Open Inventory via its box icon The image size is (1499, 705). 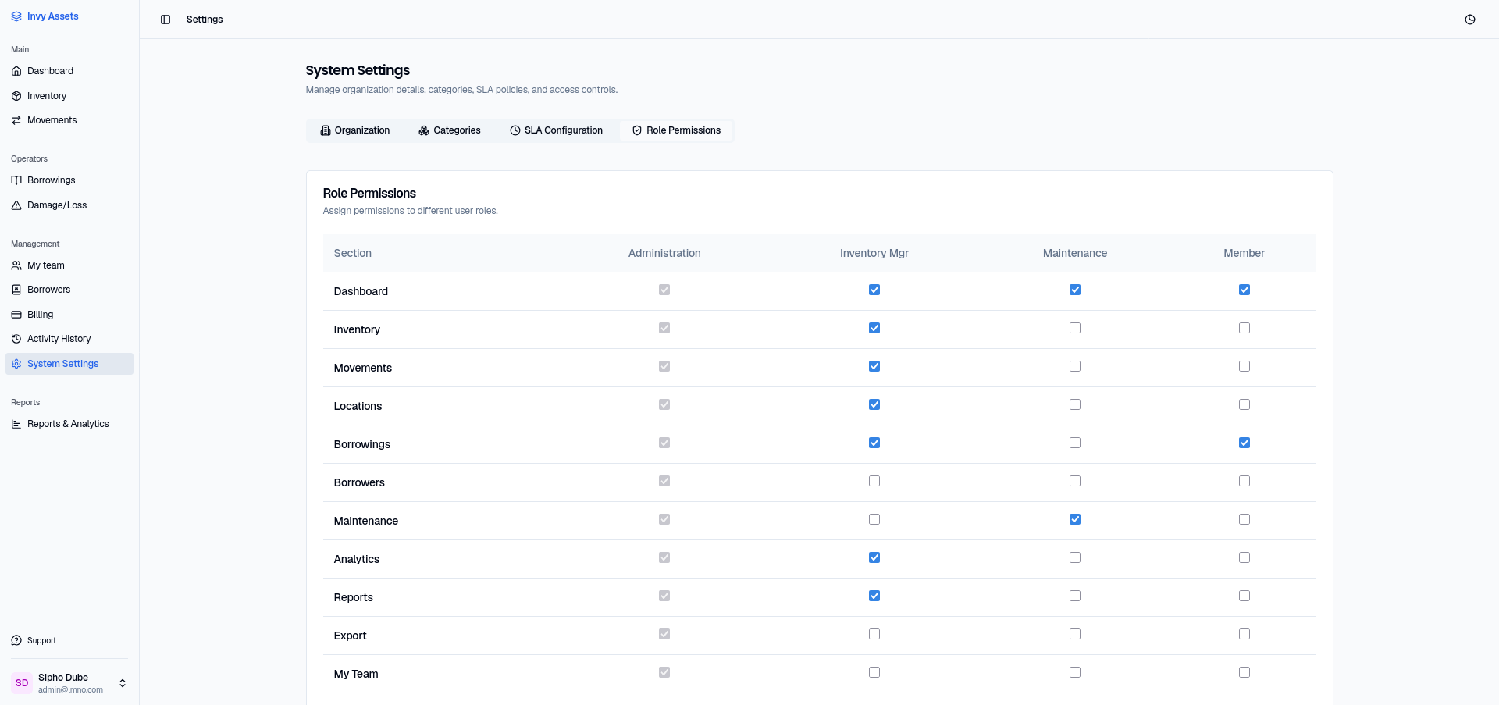tap(16, 96)
